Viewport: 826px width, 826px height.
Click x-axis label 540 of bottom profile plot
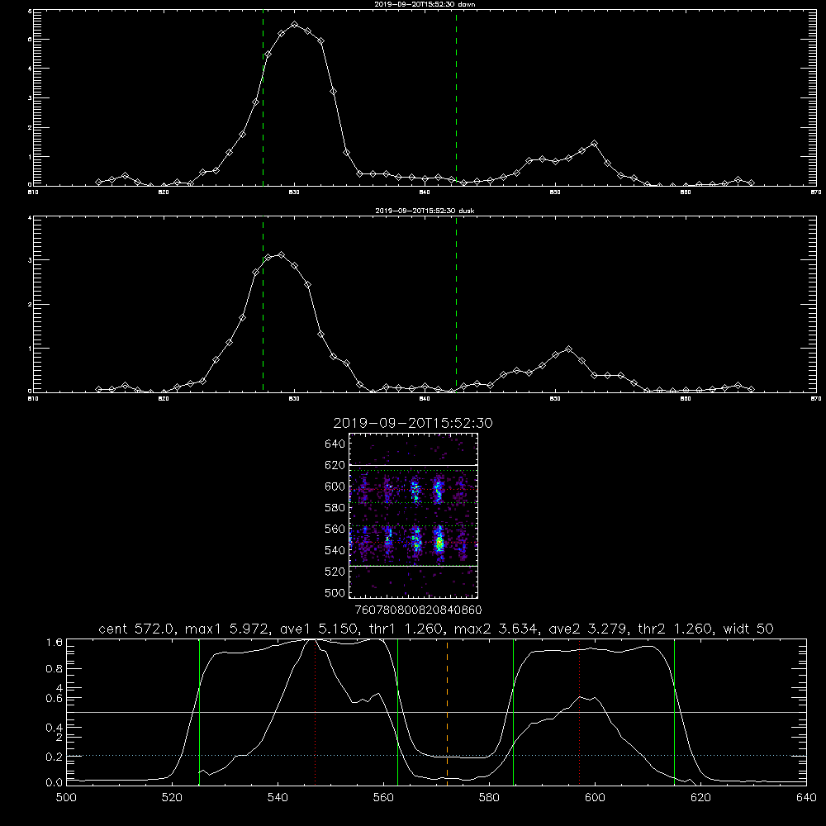pyautogui.click(x=278, y=798)
